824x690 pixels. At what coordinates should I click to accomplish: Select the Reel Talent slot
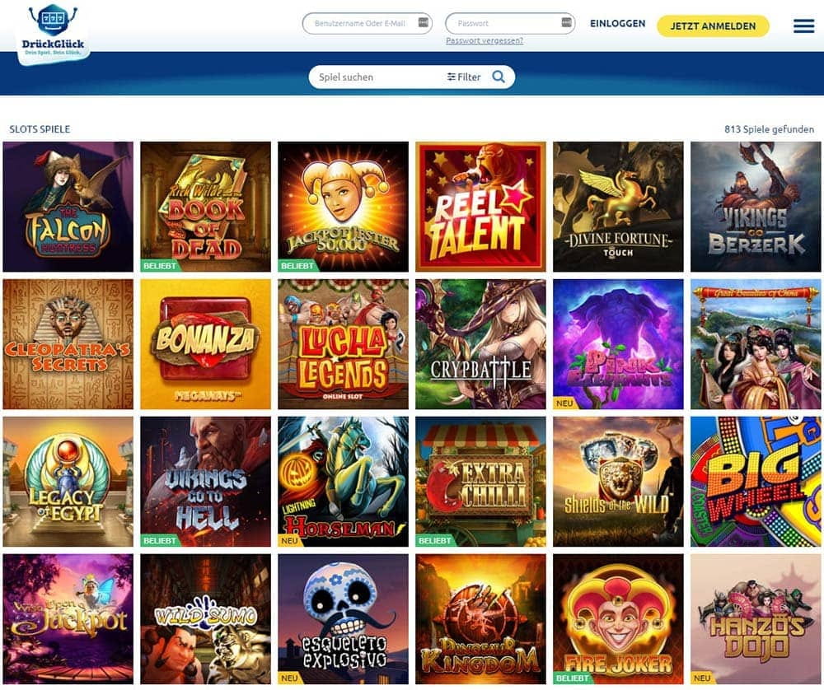pos(480,207)
